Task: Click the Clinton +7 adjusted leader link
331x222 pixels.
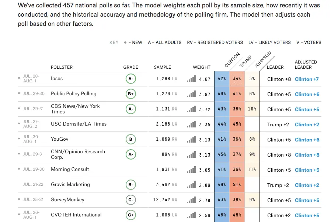Action: click(x=307, y=79)
